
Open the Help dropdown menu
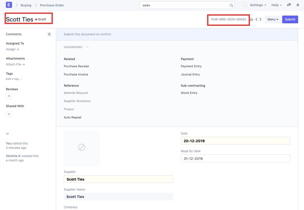pyautogui.click(x=276, y=5)
